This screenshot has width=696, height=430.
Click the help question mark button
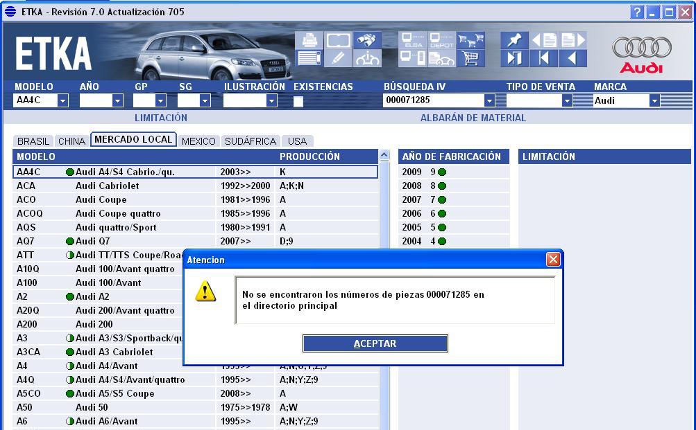pyautogui.click(x=637, y=12)
